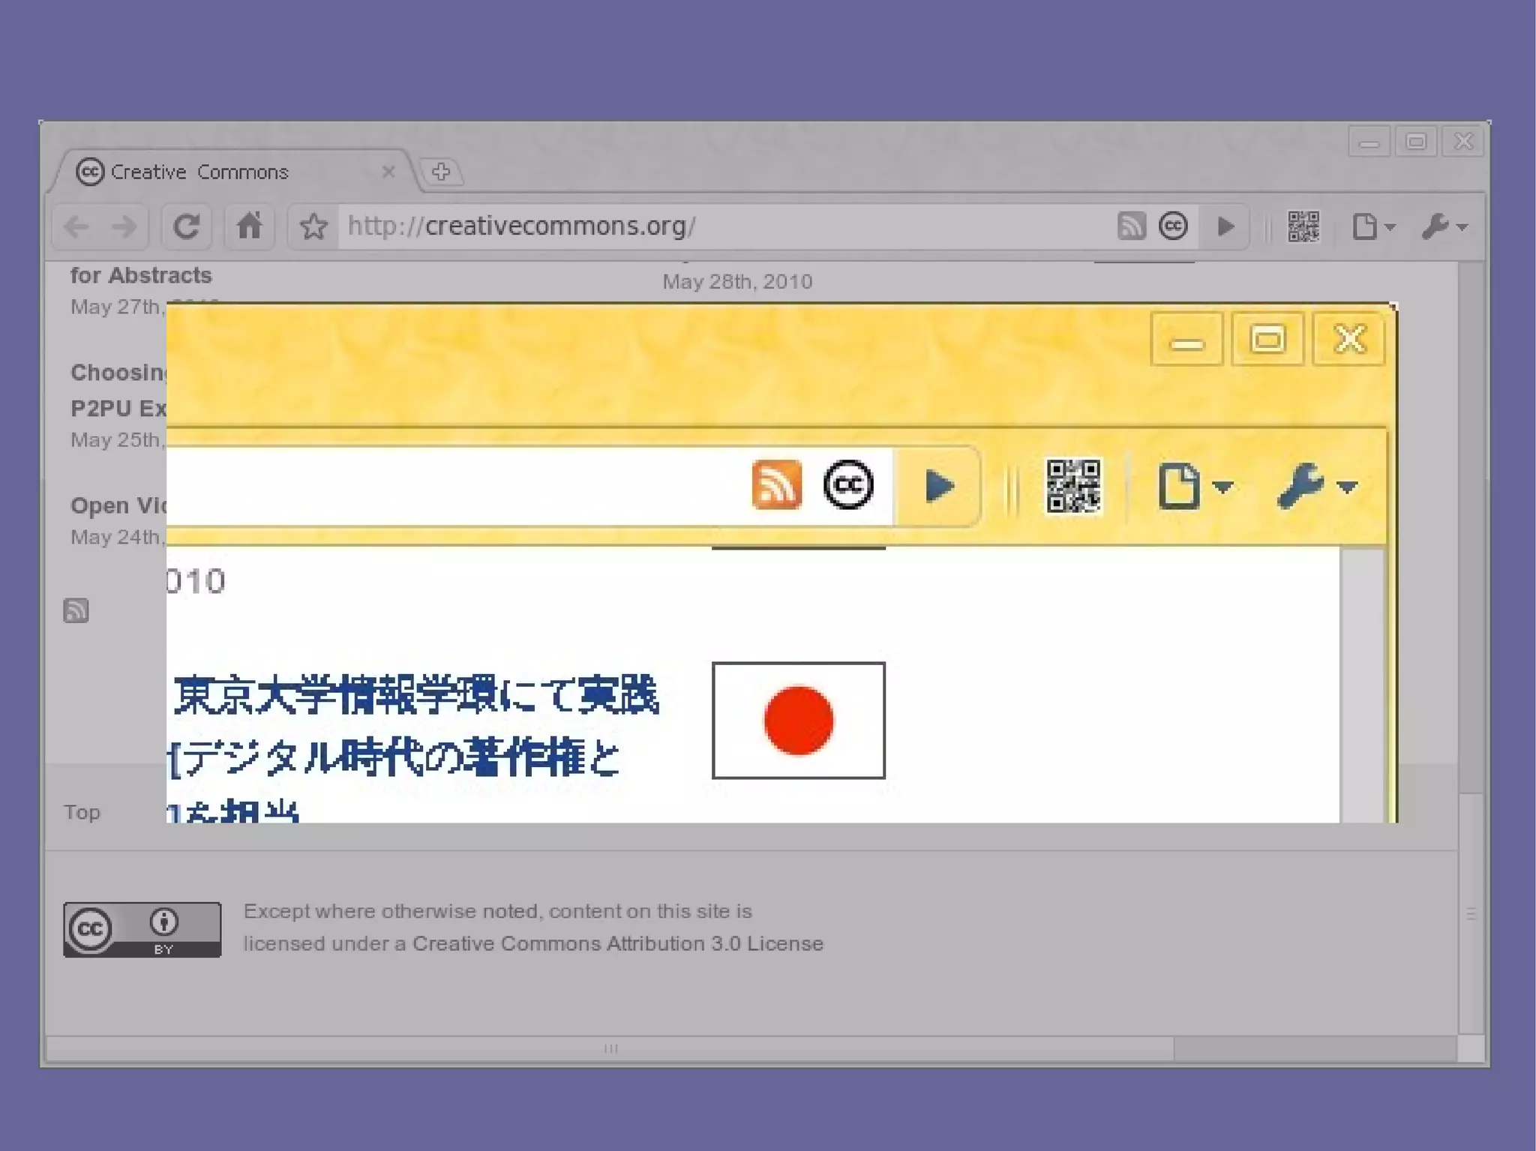Go to home page via house icon
1536x1151 pixels.
point(249,226)
